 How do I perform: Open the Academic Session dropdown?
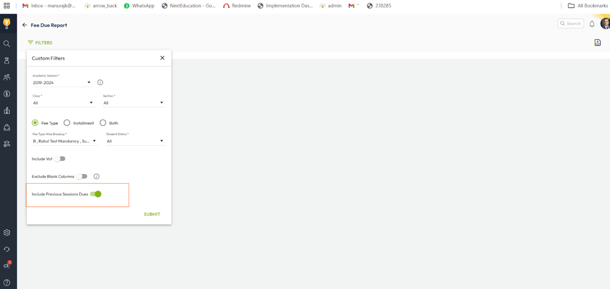pos(62,82)
